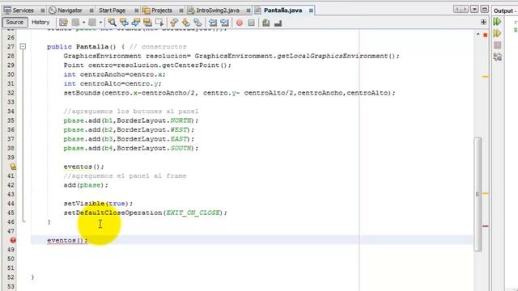518x291 pixels.
Task: Click Previous Bookmark icon
Action: pos(174,23)
